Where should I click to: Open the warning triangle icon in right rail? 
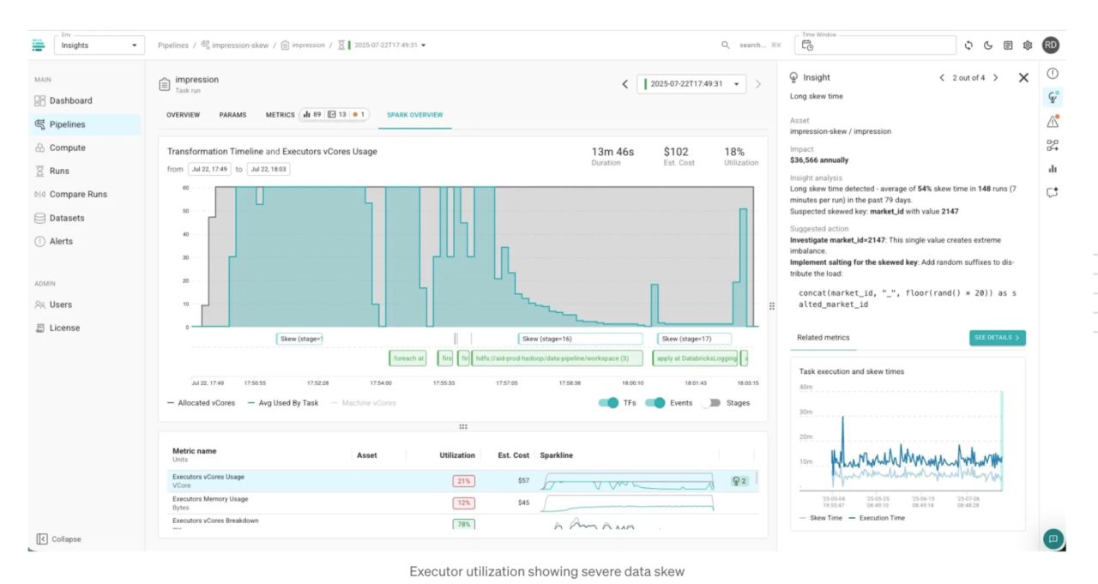pos(1053,122)
